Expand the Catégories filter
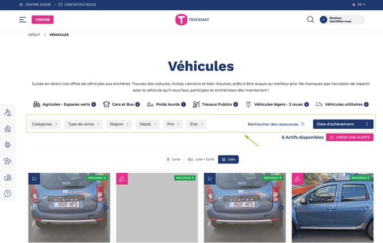383x243 pixels. [45, 124]
